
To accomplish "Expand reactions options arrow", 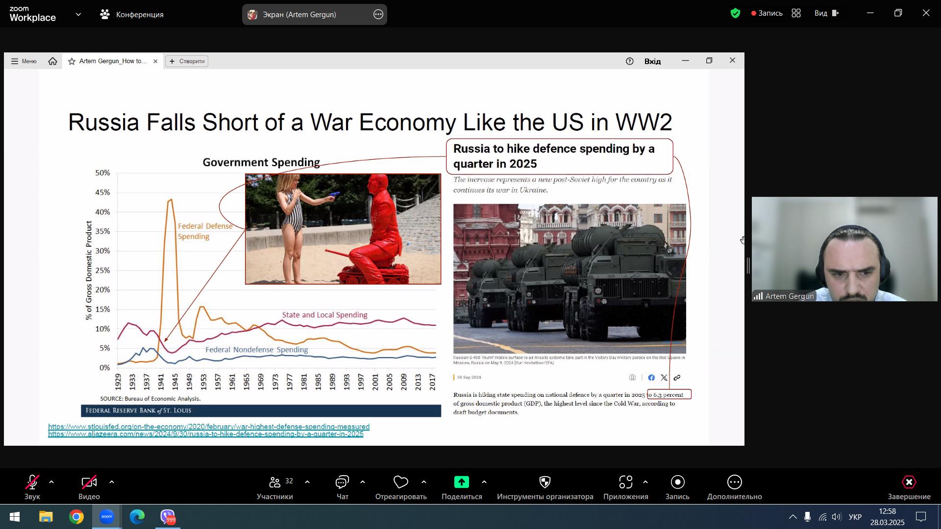I will coord(424,482).
